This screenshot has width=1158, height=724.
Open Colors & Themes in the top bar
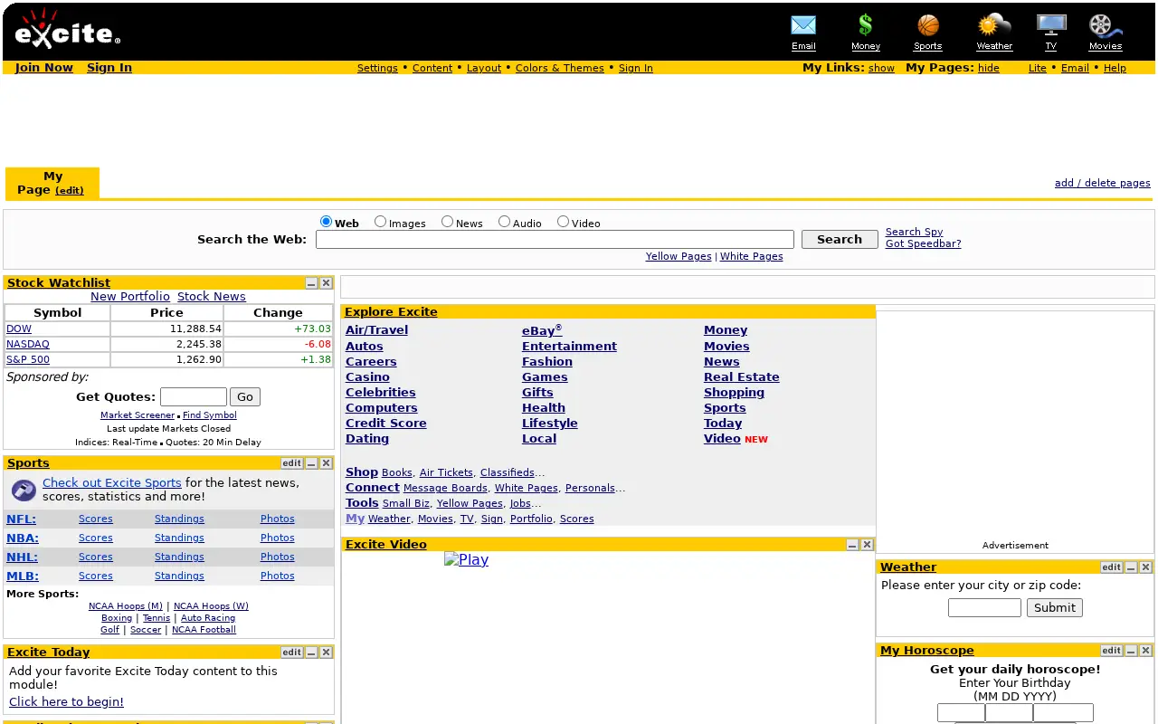(560, 68)
